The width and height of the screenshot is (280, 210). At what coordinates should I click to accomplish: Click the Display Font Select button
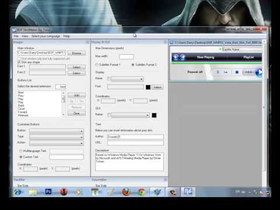157,87
